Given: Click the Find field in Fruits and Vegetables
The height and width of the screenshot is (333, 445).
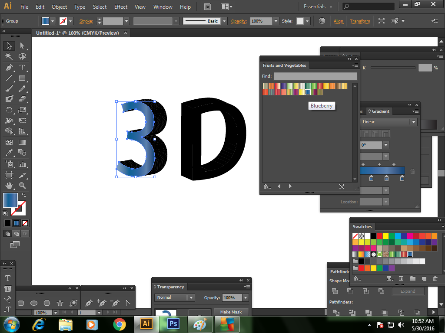Looking at the screenshot, I should click(x=315, y=76).
